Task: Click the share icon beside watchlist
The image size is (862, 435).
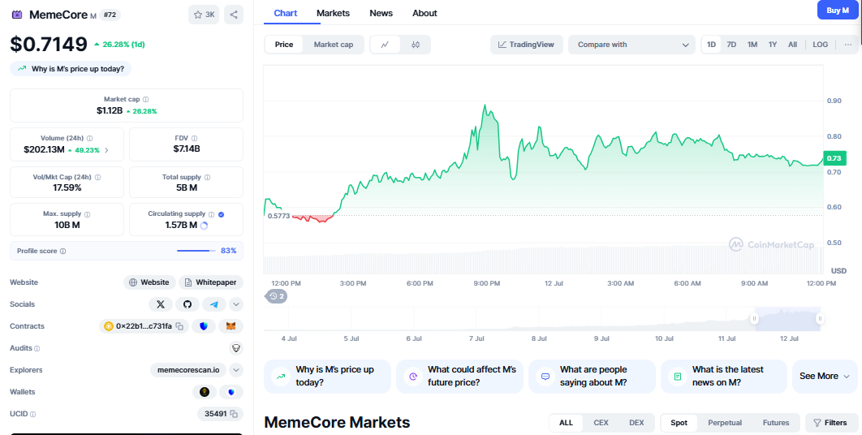Action: [x=234, y=15]
